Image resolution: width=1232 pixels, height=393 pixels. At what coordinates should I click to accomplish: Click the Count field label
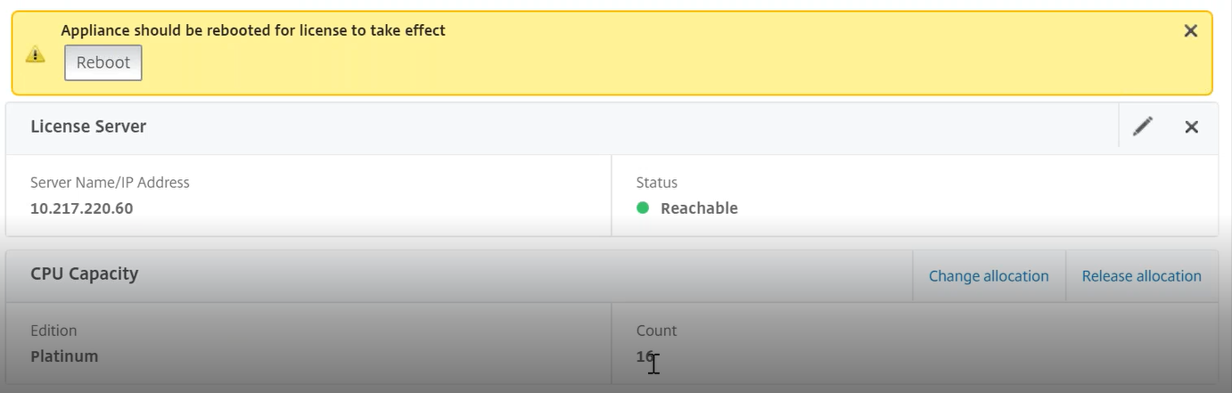tap(656, 330)
